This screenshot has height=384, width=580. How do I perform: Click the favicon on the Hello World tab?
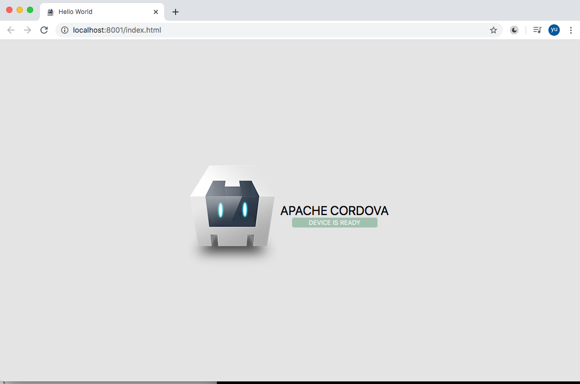point(49,11)
